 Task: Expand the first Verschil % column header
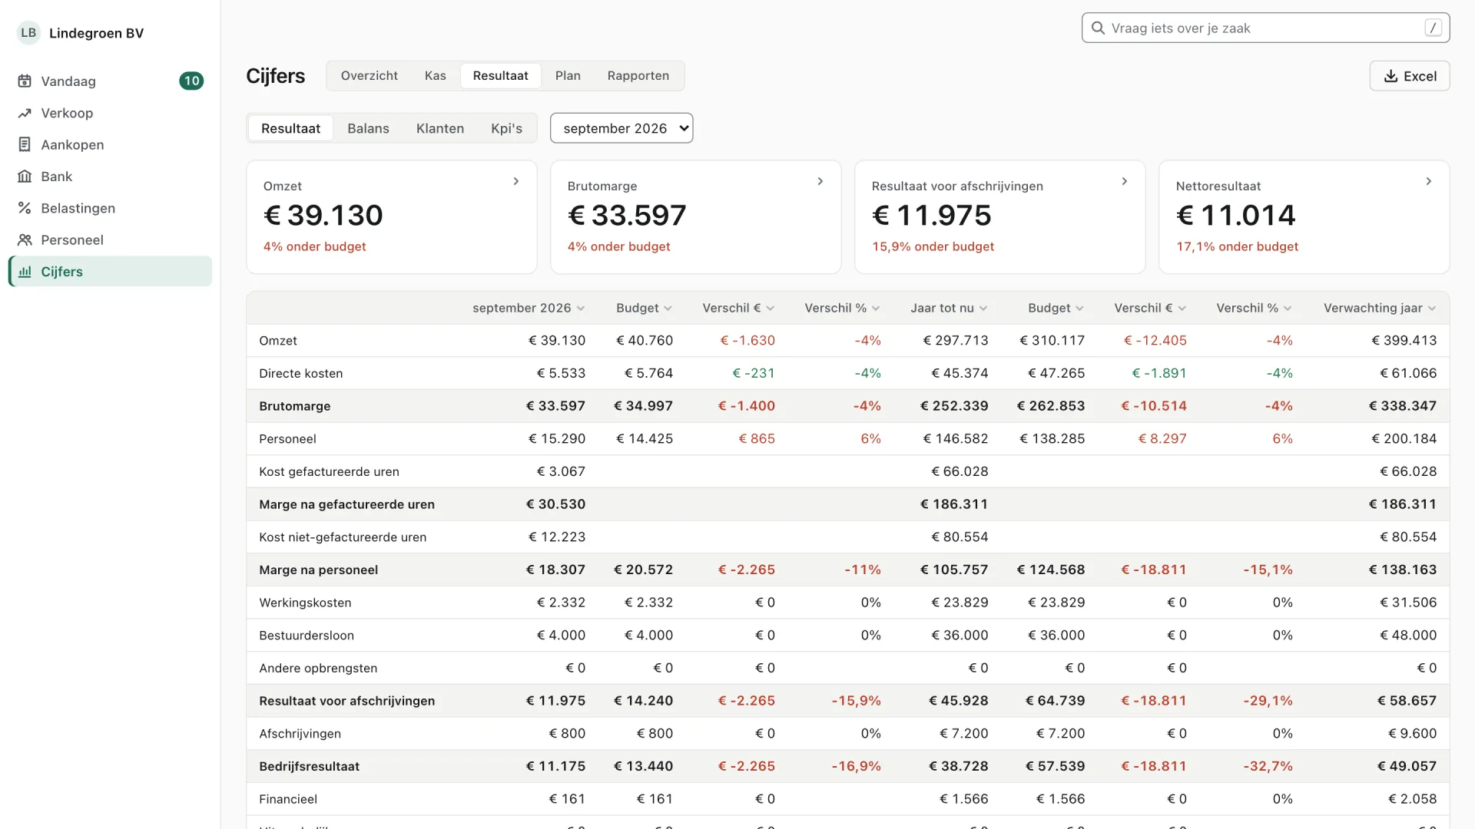842,309
